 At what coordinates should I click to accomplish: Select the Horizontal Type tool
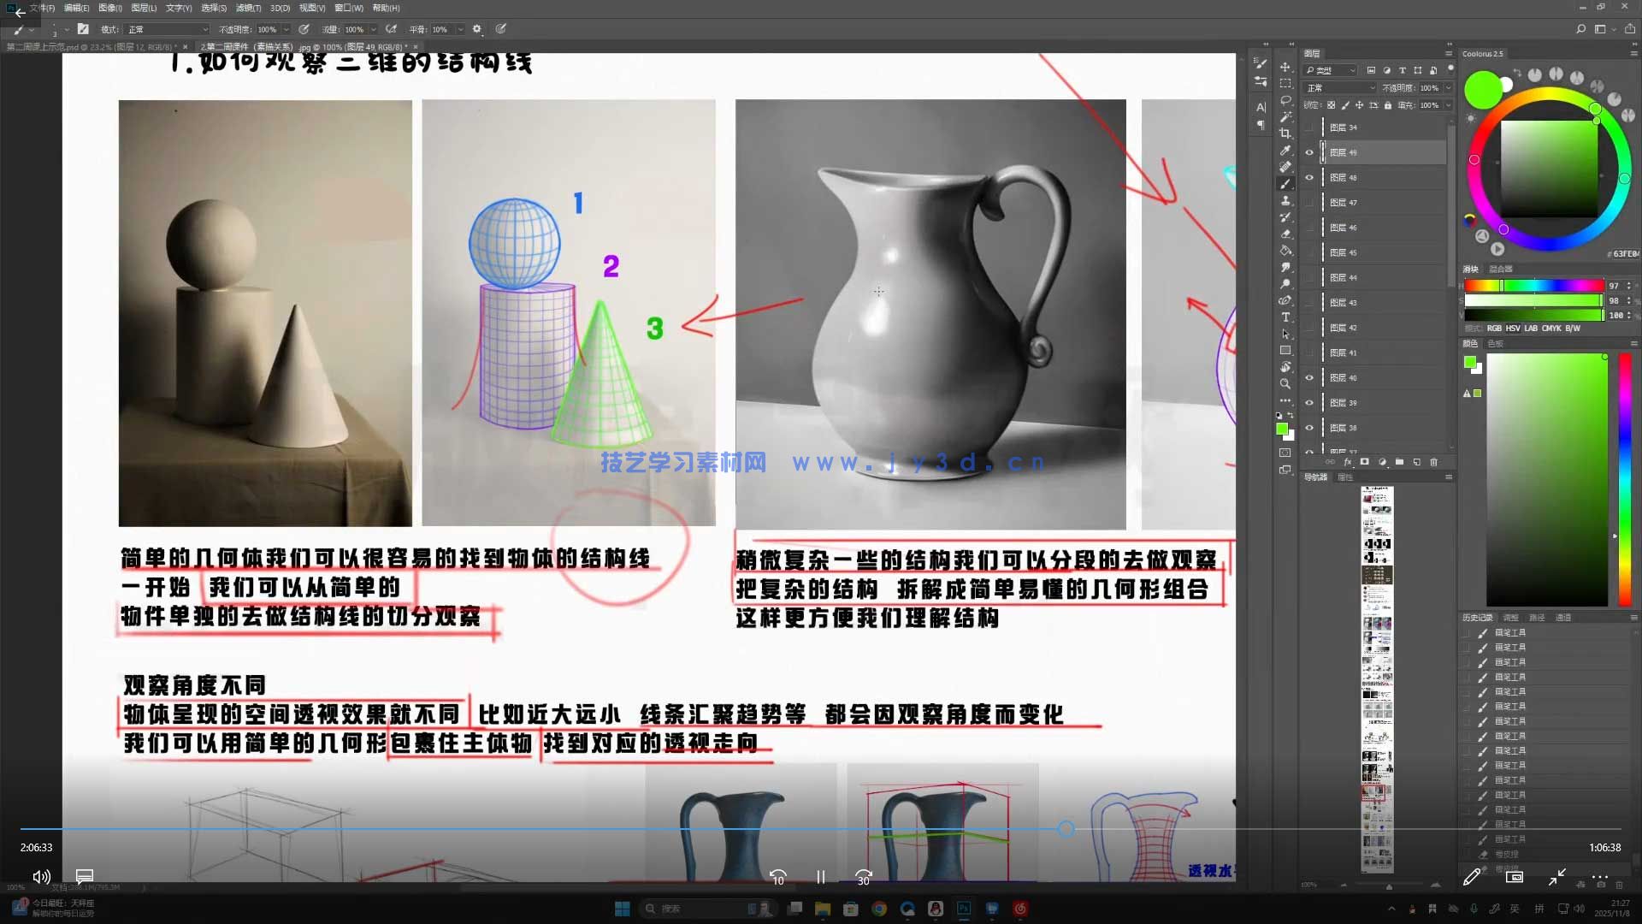click(1285, 317)
